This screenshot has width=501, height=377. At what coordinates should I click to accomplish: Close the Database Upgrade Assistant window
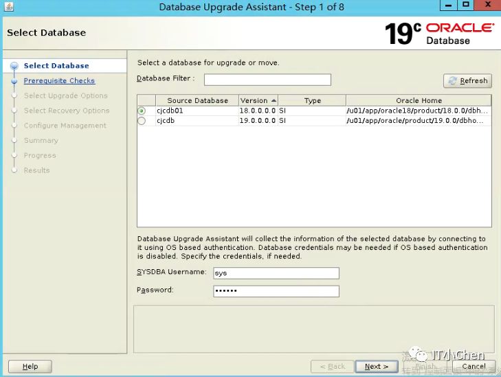click(488, 5)
